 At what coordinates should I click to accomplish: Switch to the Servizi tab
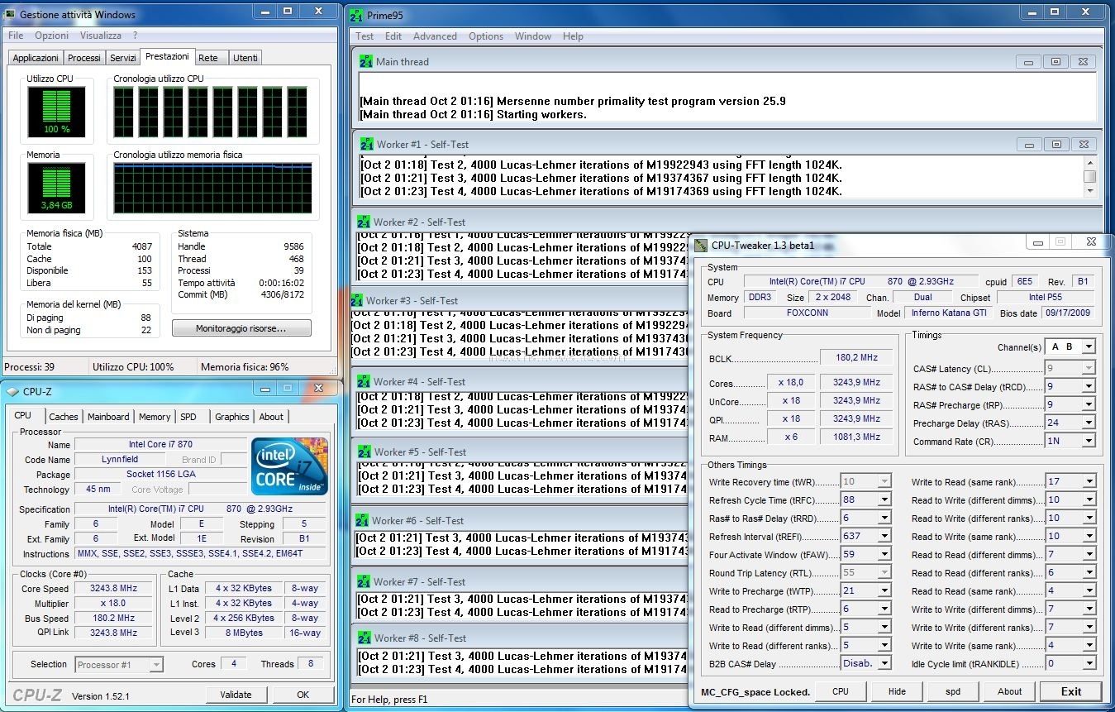point(123,58)
